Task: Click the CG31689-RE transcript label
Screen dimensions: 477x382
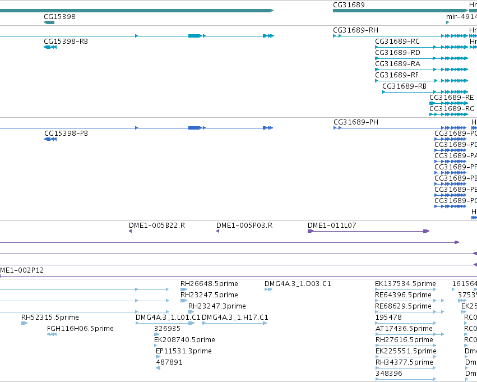Action: pos(451,98)
